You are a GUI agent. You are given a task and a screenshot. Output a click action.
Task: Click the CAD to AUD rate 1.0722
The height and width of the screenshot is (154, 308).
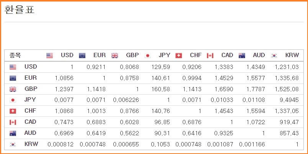pos(256,122)
